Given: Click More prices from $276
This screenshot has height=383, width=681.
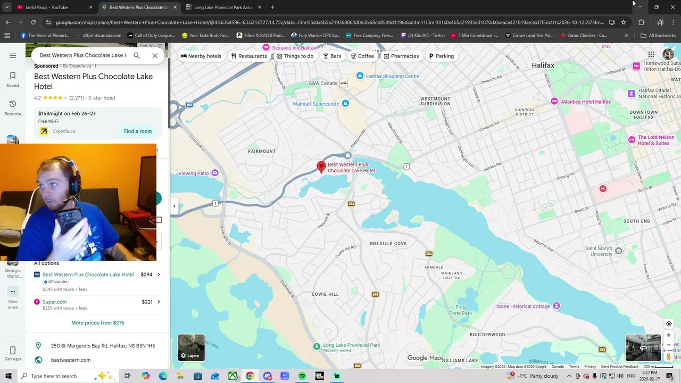Looking at the screenshot, I should coord(98,323).
